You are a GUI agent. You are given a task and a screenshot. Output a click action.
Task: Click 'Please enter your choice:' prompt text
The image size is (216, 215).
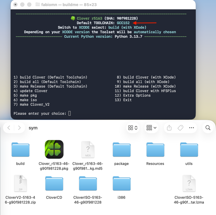click(x=40, y=113)
